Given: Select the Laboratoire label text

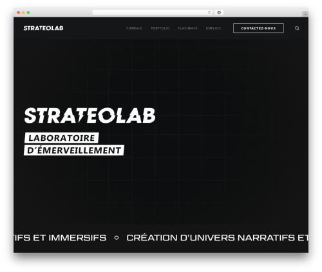Looking at the screenshot, I should [x=62, y=138].
